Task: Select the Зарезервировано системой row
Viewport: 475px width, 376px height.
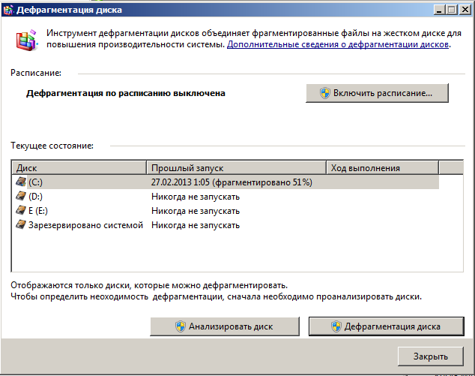Action: click(226, 225)
